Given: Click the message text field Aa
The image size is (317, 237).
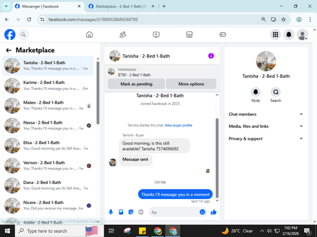Looking at the screenshot, I should click(174, 212).
